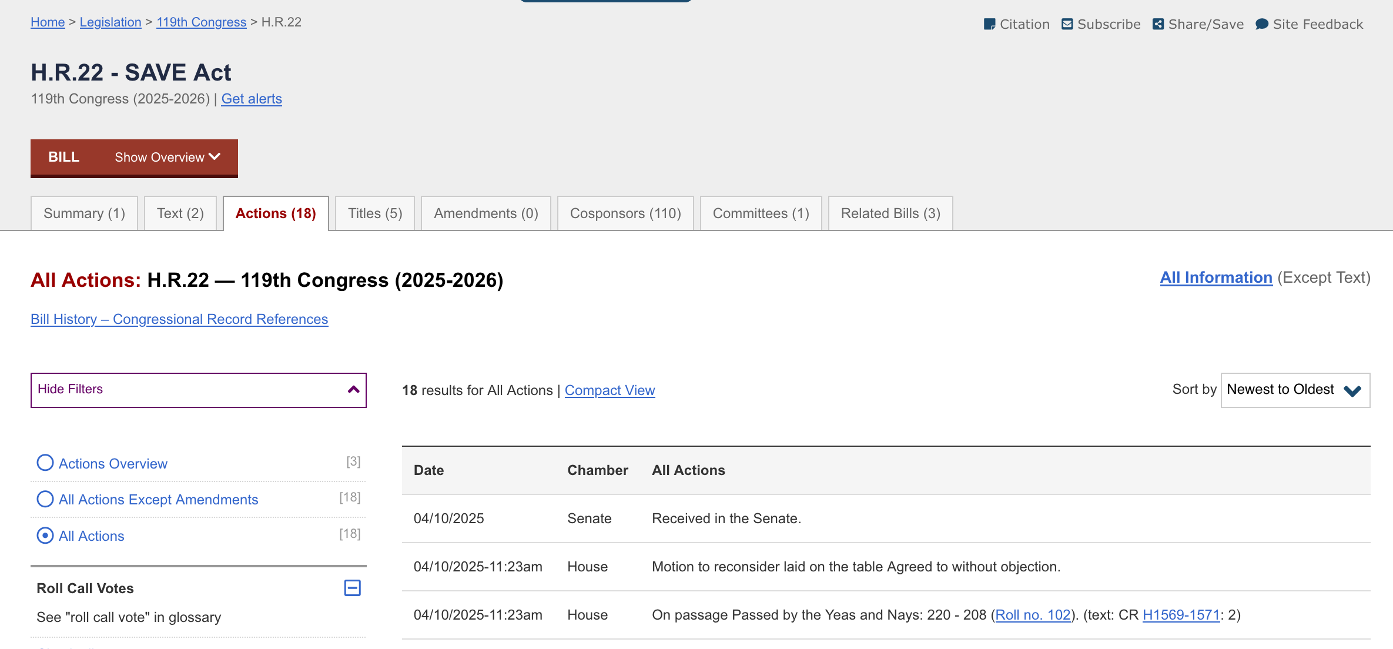Click the All Actions Except Amendments label

click(x=158, y=500)
